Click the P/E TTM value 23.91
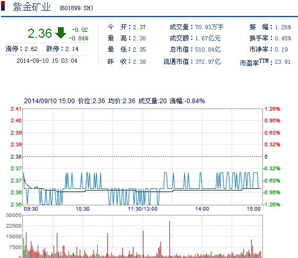Image resolution: width=298 pixels, height=258 pixels. (283, 62)
